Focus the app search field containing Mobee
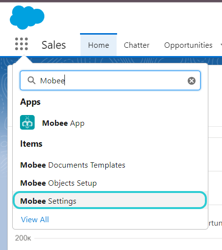222x250 pixels. pyautogui.click(x=110, y=80)
